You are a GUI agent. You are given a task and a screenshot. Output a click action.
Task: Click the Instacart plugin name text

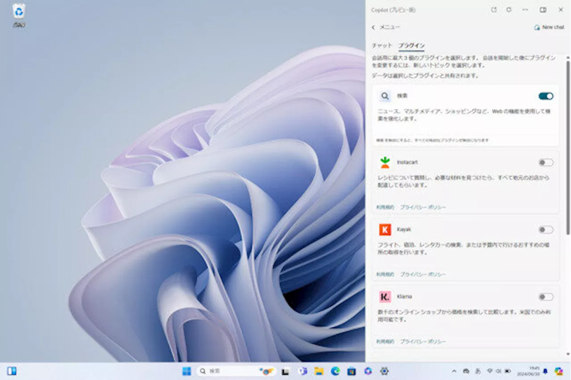tap(407, 162)
